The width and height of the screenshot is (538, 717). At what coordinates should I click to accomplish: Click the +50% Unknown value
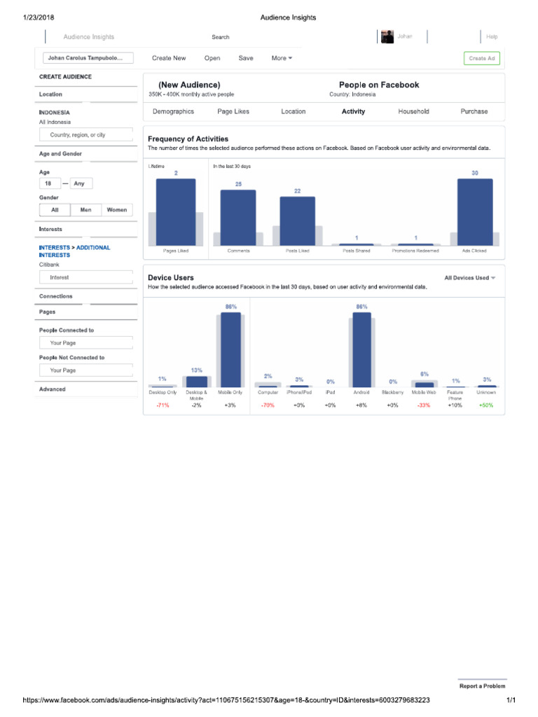[x=486, y=405]
